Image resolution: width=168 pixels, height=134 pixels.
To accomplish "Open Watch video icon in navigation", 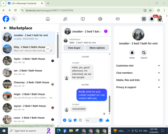I will coord(83,19).
